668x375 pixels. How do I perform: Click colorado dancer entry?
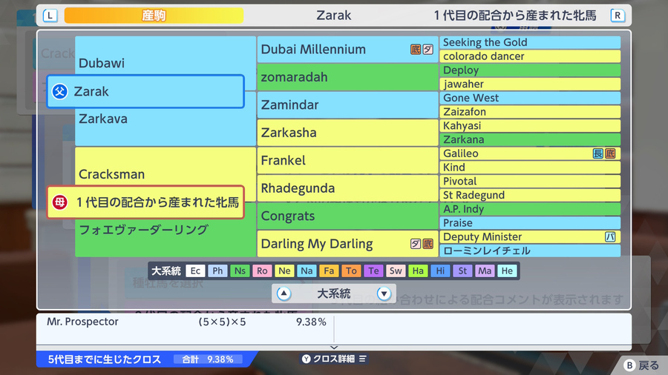(x=530, y=56)
